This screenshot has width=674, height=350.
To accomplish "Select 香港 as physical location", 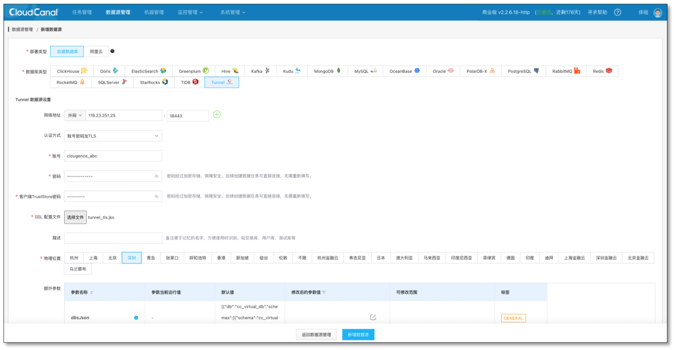I will coord(222,258).
